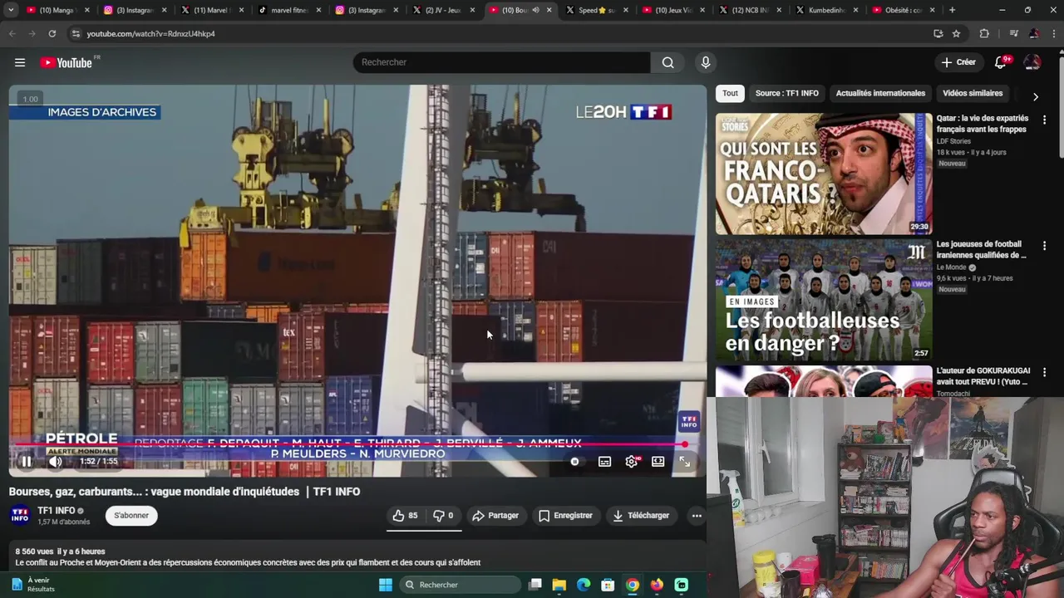Show more filter chips with arrow

point(1035,96)
